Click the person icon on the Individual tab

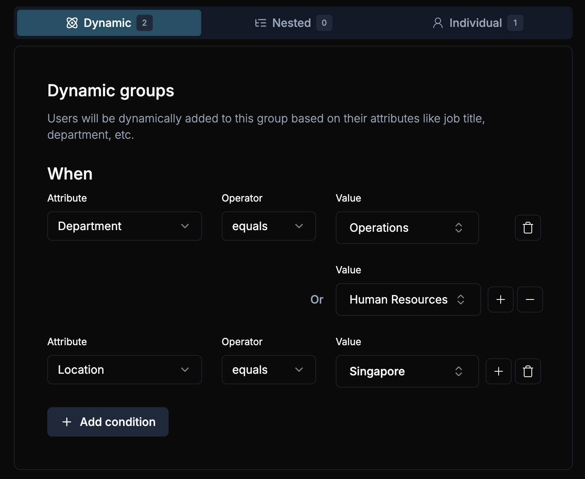[x=438, y=23]
